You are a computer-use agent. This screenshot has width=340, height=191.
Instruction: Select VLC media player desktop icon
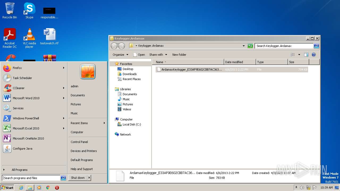coord(29,38)
